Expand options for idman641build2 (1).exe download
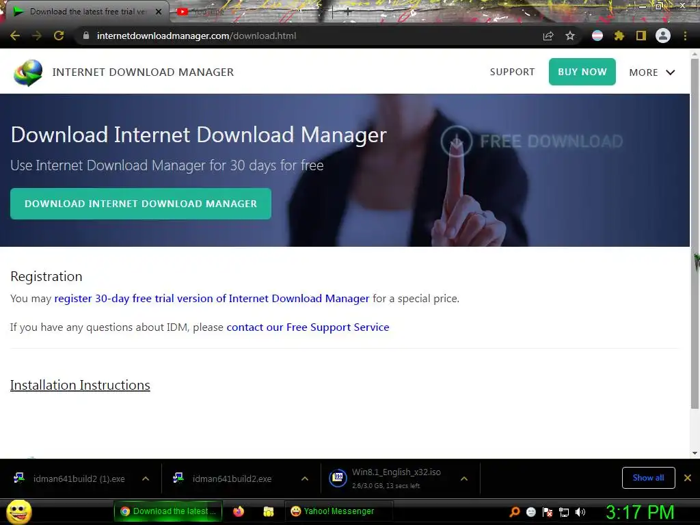The image size is (700, 525). tap(146, 479)
